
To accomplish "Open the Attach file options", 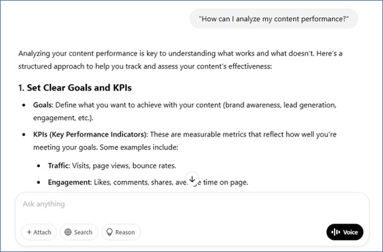I will 39,232.
